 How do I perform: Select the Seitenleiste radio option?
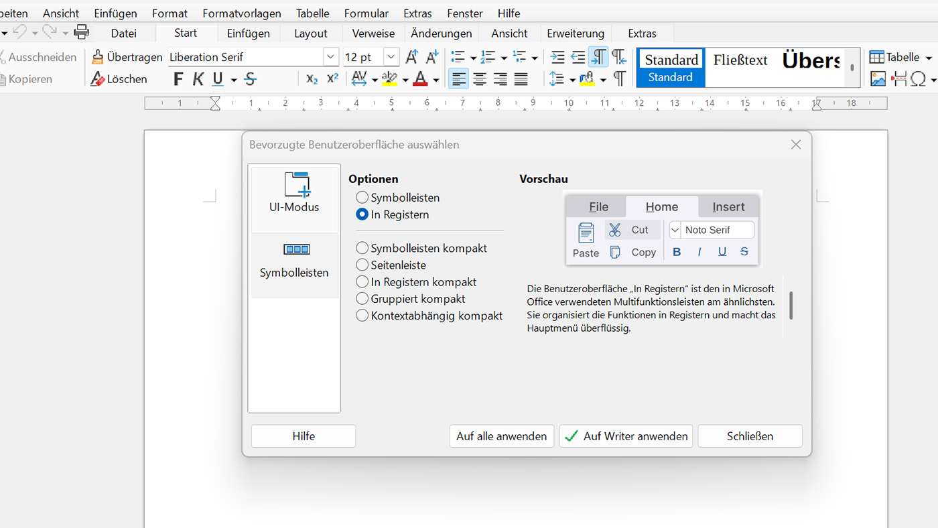[391, 265]
